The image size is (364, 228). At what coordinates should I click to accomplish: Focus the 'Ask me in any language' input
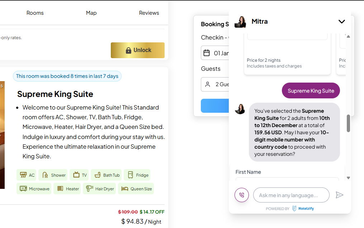[x=291, y=195]
